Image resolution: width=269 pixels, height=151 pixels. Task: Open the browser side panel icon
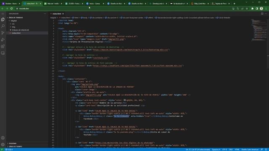[257, 8]
